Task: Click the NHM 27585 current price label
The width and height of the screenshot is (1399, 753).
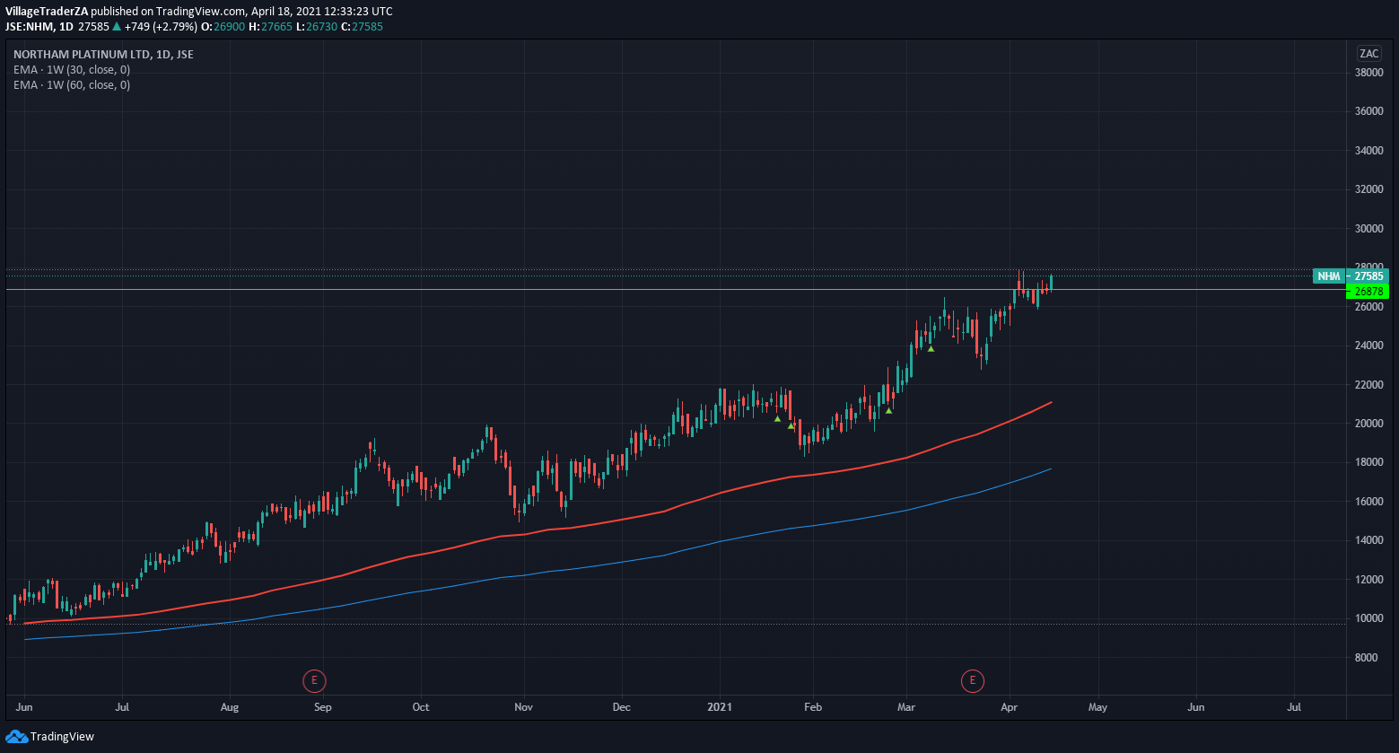Action: pyautogui.click(x=1350, y=276)
